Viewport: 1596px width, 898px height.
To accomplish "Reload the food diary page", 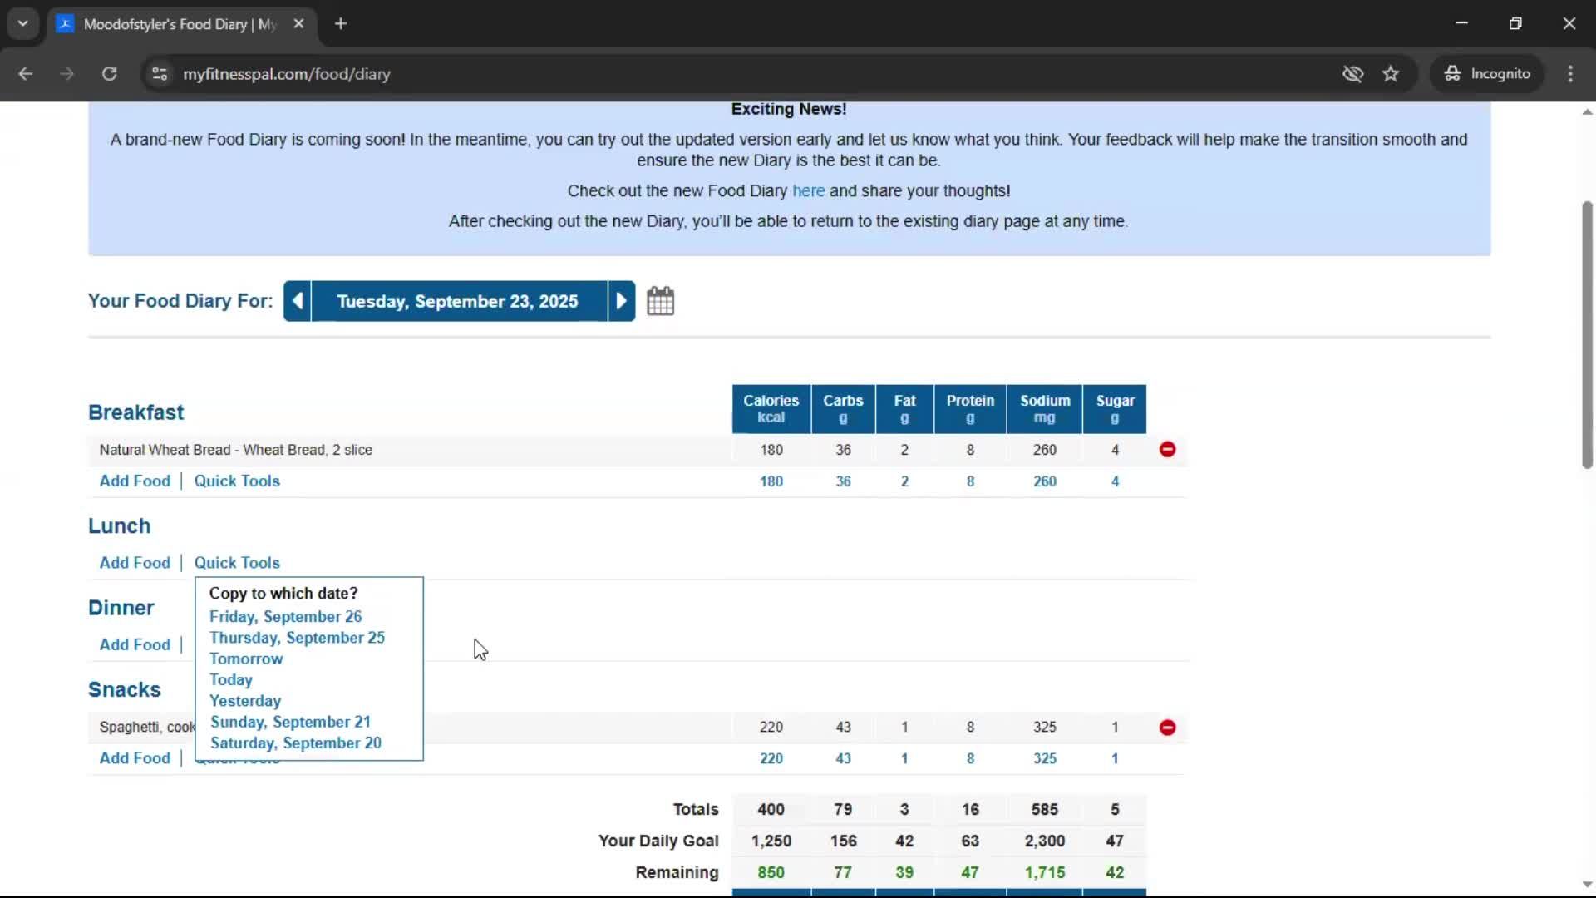I will (x=109, y=74).
